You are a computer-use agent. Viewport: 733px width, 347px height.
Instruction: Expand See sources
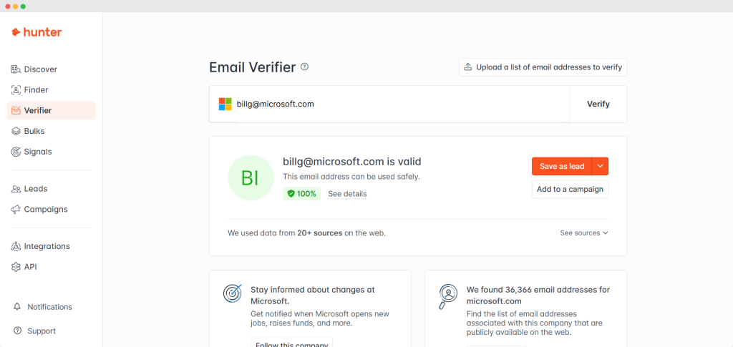[584, 233]
